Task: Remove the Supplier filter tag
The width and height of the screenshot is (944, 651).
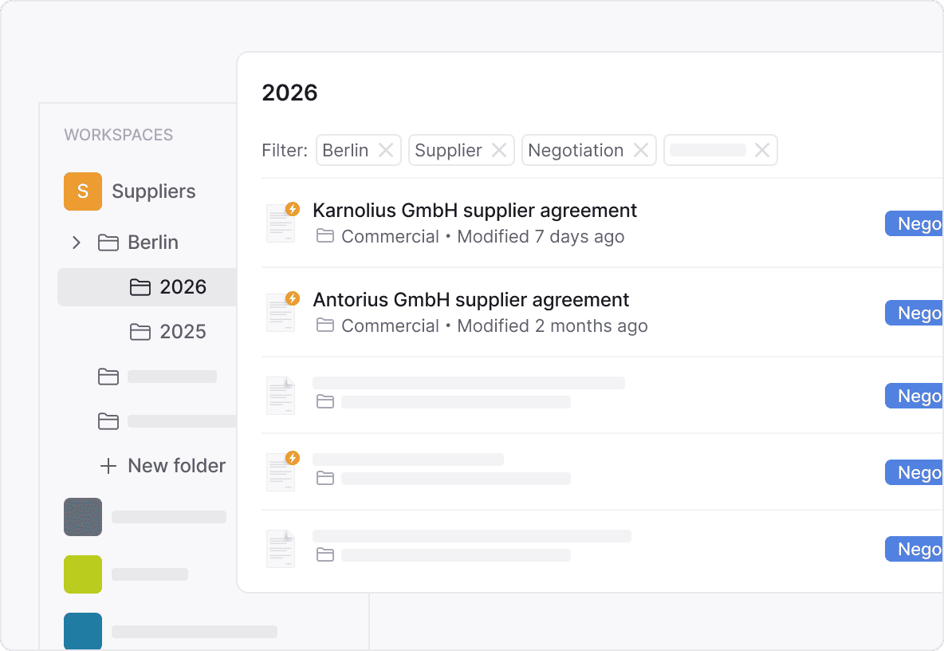Action: (499, 150)
